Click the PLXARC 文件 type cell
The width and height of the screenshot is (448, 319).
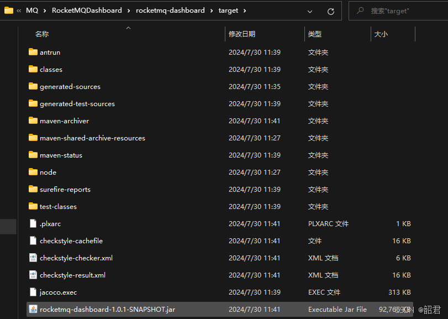point(328,223)
